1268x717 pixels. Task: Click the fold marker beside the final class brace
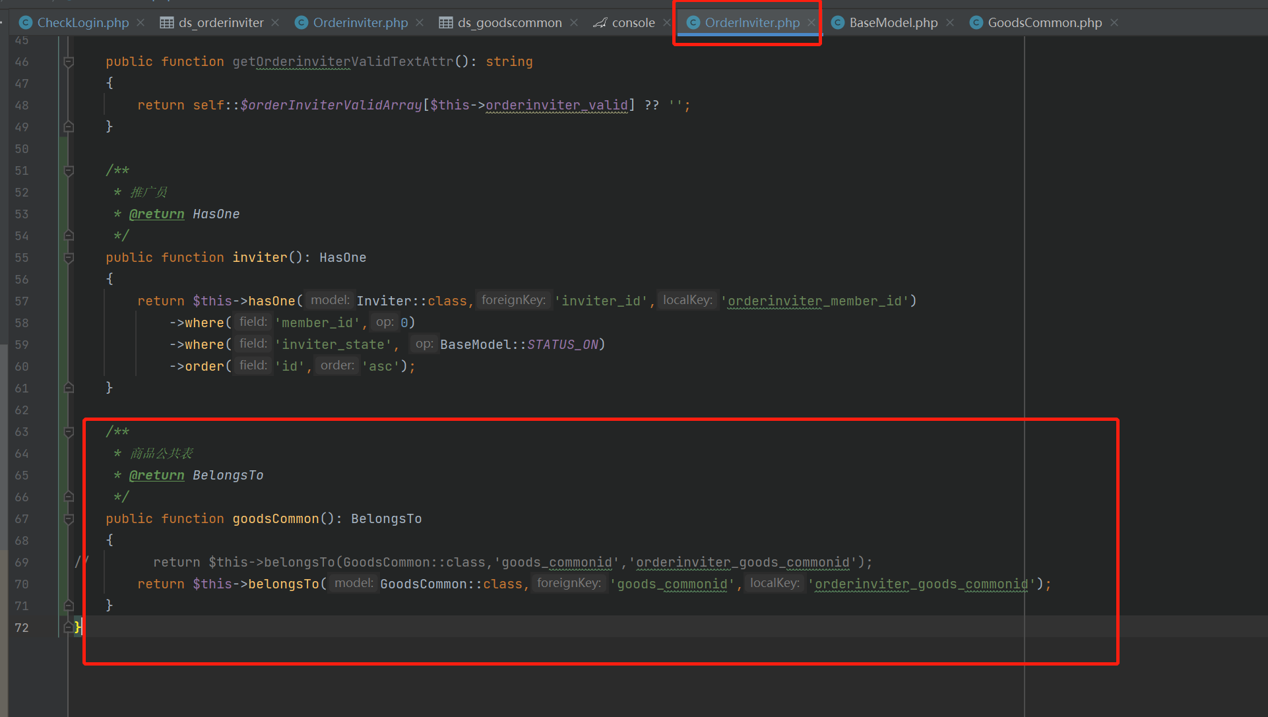[68, 627]
